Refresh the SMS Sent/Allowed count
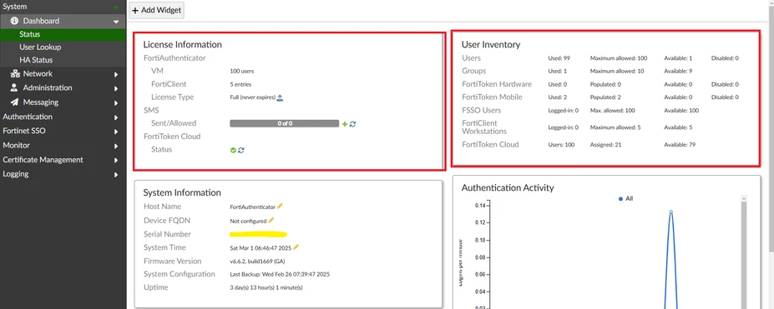The width and height of the screenshot is (774, 309). click(353, 124)
